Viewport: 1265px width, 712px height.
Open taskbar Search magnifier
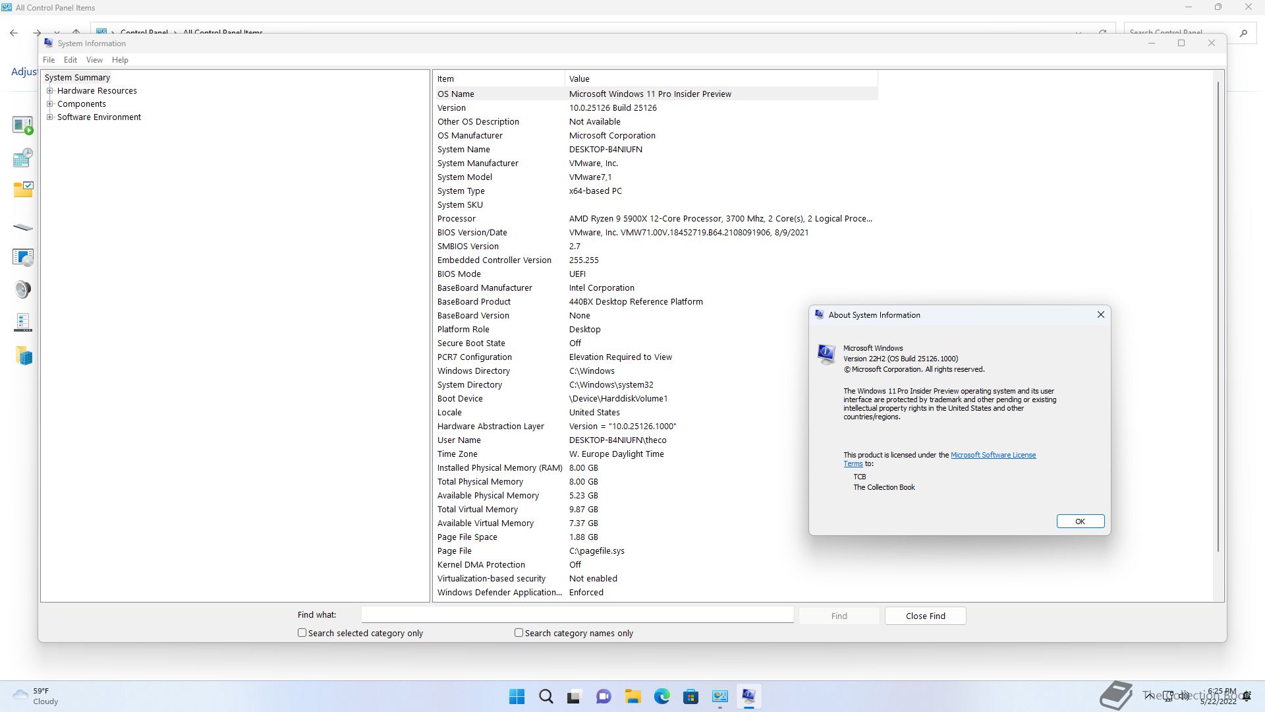tap(546, 696)
